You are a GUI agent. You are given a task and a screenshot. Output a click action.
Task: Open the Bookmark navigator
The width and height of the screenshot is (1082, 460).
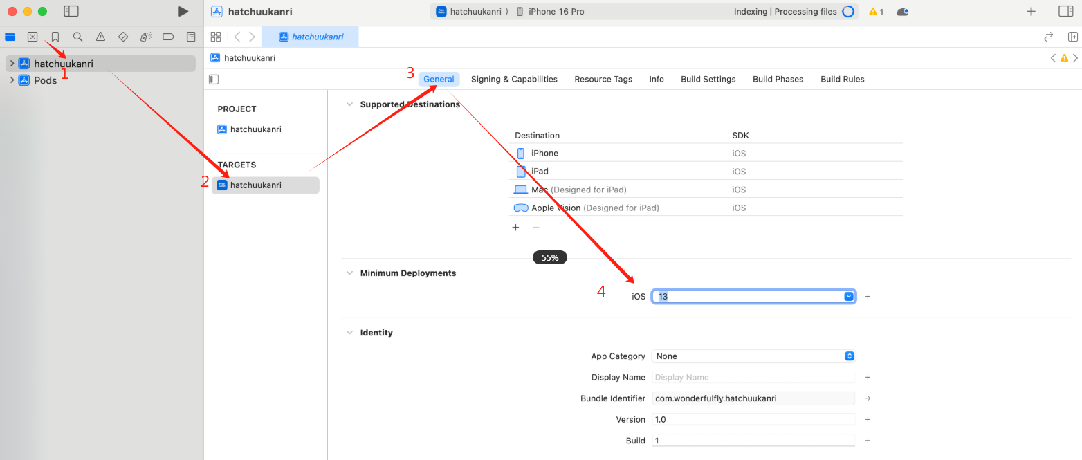55,37
